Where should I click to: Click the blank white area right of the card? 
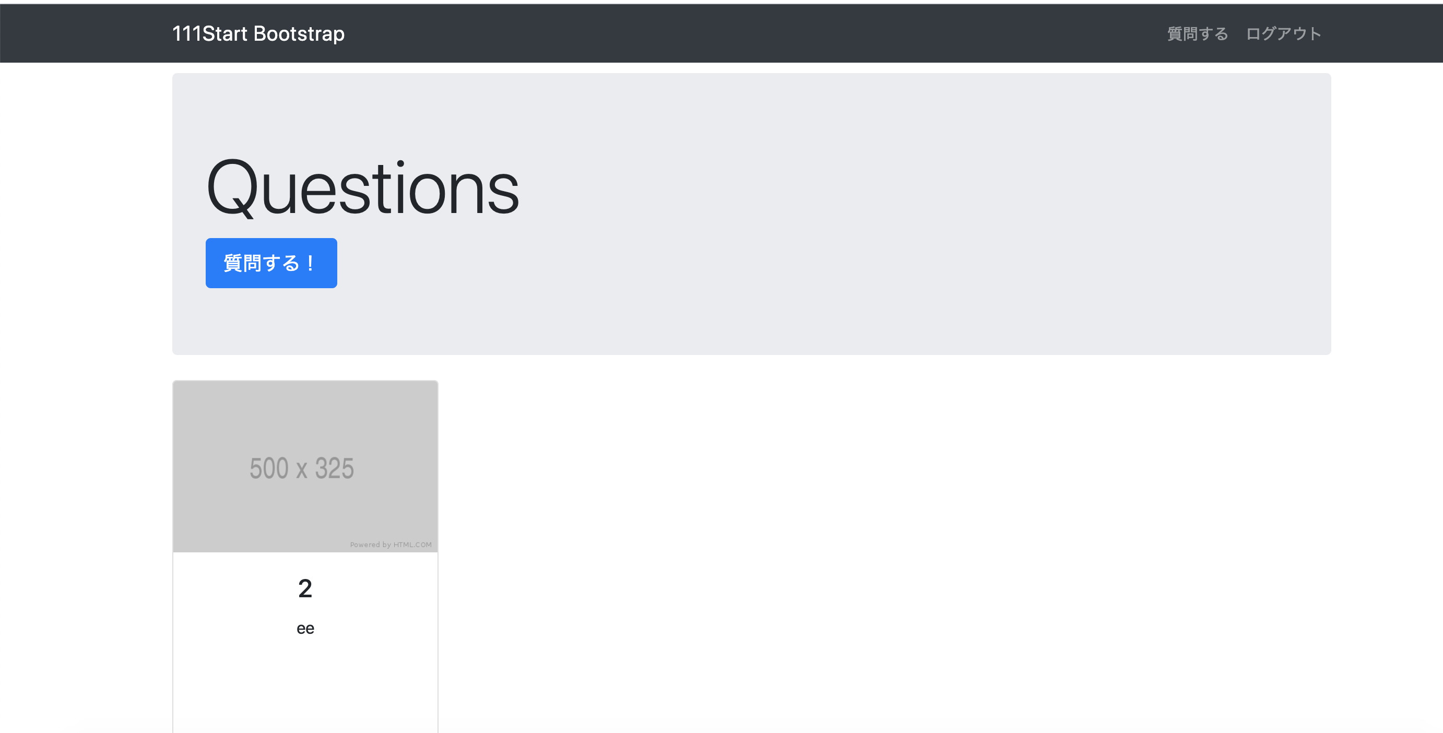click(x=896, y=532)
